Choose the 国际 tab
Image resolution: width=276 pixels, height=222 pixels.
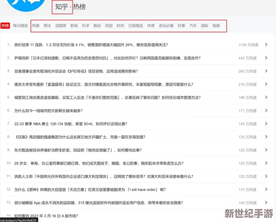click(x=204, y=26)
